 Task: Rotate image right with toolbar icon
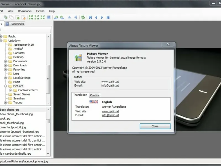[x=62, y=17]
